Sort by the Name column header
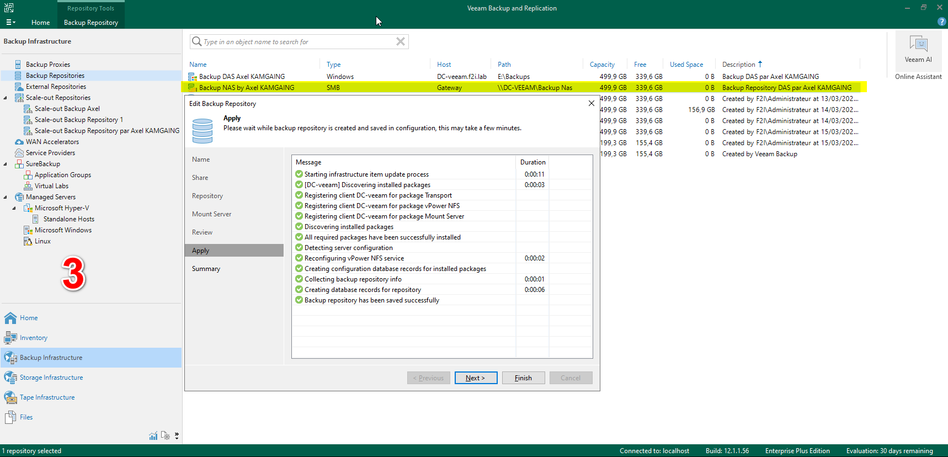948x457 pixels. [198, 65]
